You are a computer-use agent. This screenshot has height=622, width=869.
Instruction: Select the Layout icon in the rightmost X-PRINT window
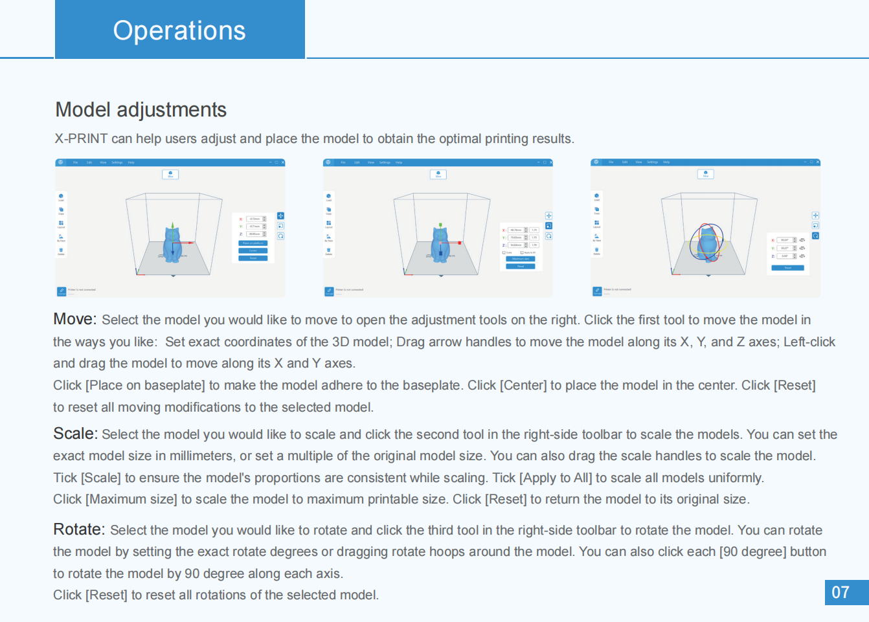596,223
